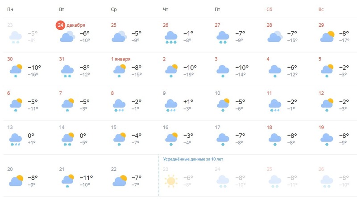Select the partly sunny icon on the 29th
The height and width of the screenshot is (201, 357).
coord(327,36)
